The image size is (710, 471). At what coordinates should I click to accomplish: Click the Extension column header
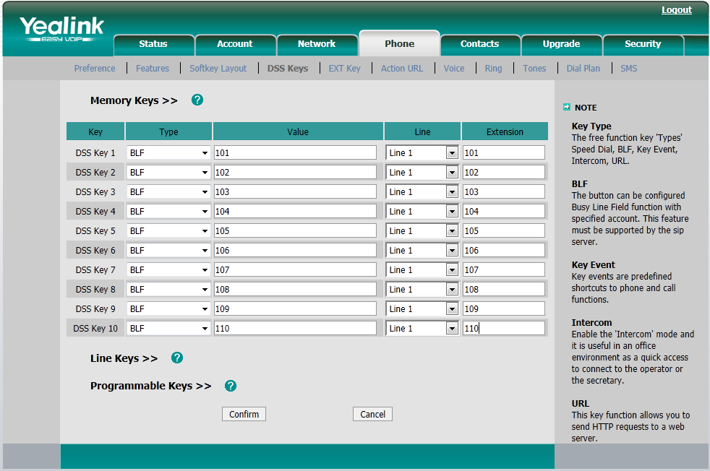pyautogui.click(x=505, y=131)
